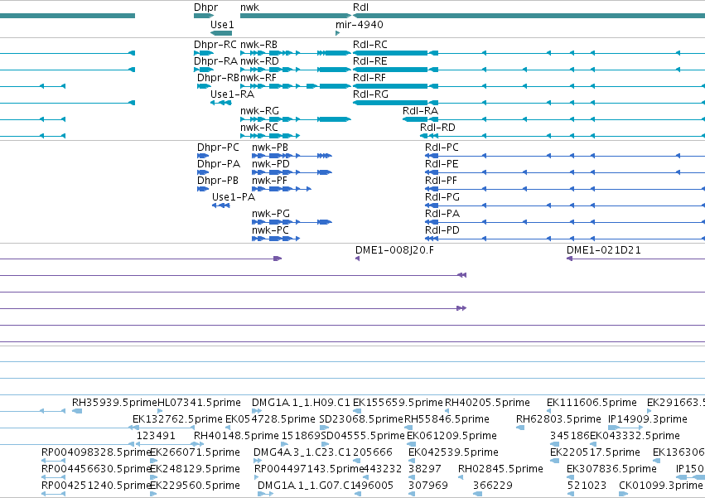
Task: Choose the Rdl-PE protein label
Action: coord(442,164)
